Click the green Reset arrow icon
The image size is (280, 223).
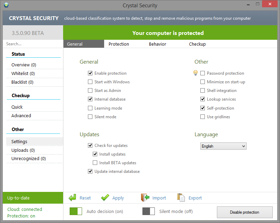(x=72, y=198)
